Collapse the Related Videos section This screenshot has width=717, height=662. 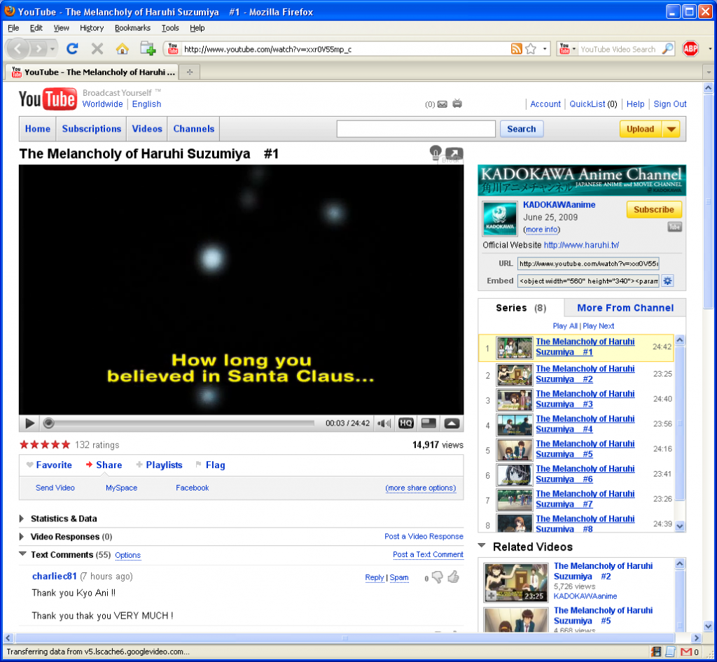[x=482, y=546]
